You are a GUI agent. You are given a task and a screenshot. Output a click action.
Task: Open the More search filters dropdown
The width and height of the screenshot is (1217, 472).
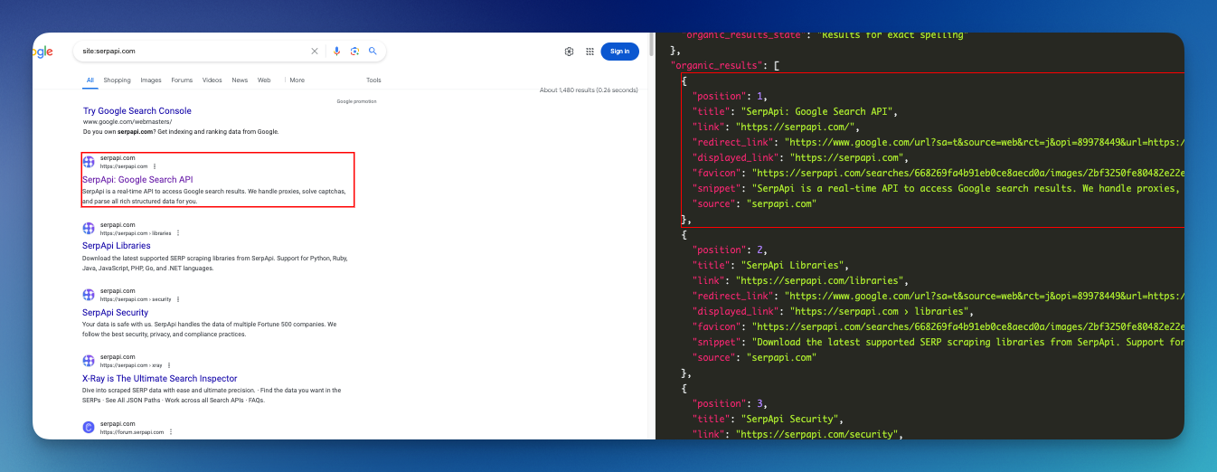(x=297, y=80)
